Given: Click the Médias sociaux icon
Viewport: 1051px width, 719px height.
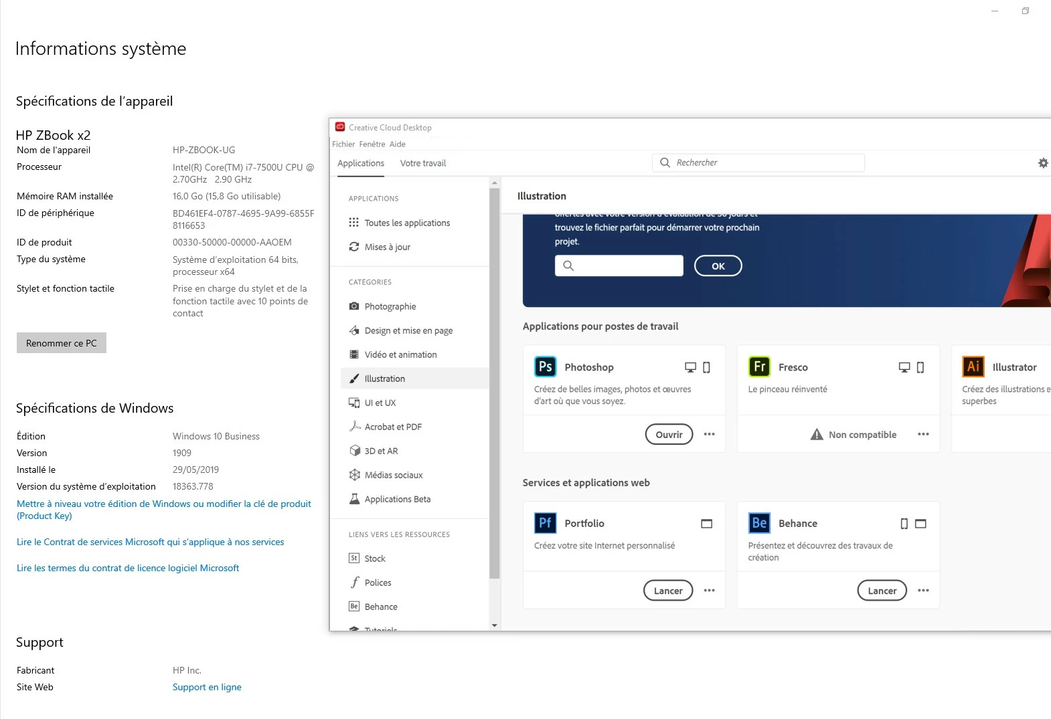Looking at the screenshot, I should pos(355,475).
